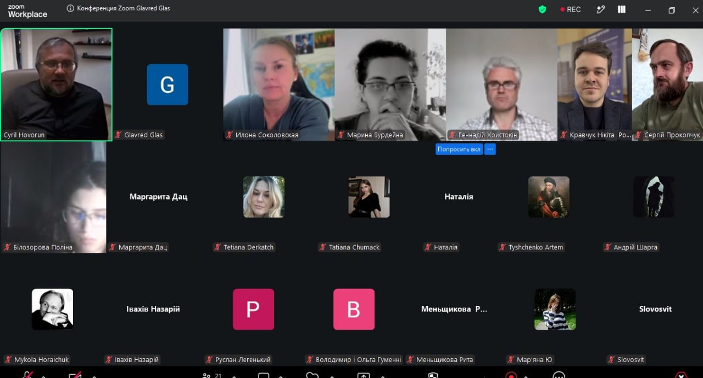Click the pink B avatar of Володимир і Ольга
703x378 pixels.
(354, 309)
